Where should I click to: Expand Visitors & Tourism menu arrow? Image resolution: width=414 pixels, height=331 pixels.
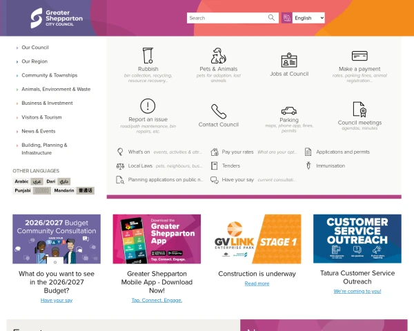[17, 118]
